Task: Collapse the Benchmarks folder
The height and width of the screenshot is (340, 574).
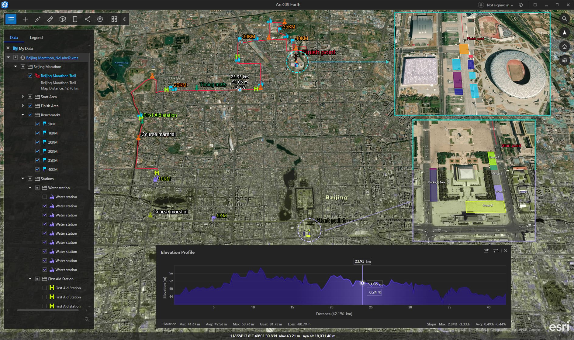Action: [x=22, y=115]
